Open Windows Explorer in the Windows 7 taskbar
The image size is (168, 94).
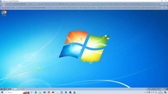pyautogui.click(x=16, y=89)
